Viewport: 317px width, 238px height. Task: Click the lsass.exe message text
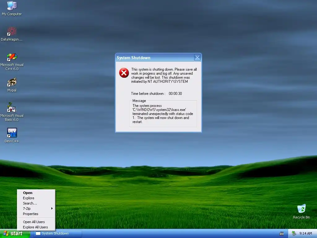[x=163, y=113]
